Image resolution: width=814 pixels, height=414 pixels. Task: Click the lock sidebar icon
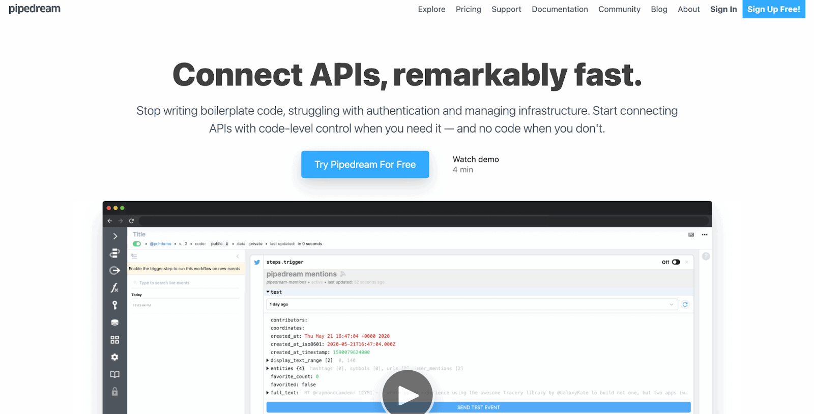coord(115,392)
